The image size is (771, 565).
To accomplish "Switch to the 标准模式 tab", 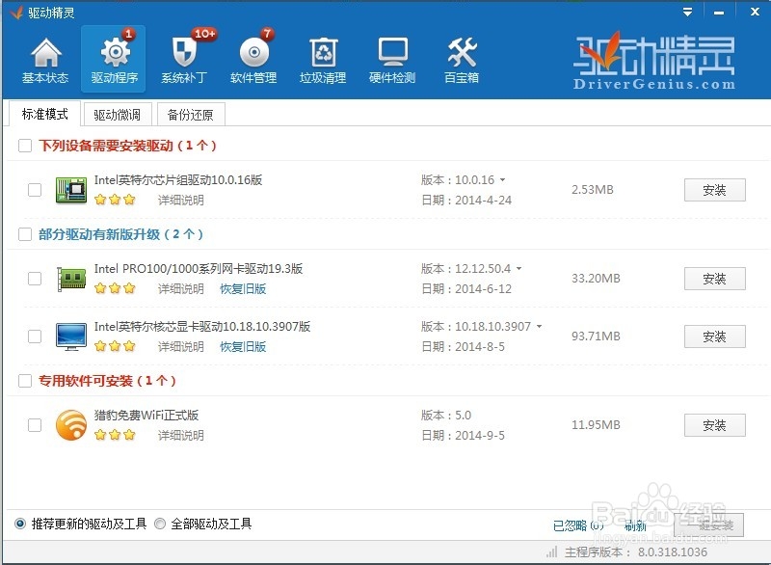I will pyautogui.click(x=44, y=114).
